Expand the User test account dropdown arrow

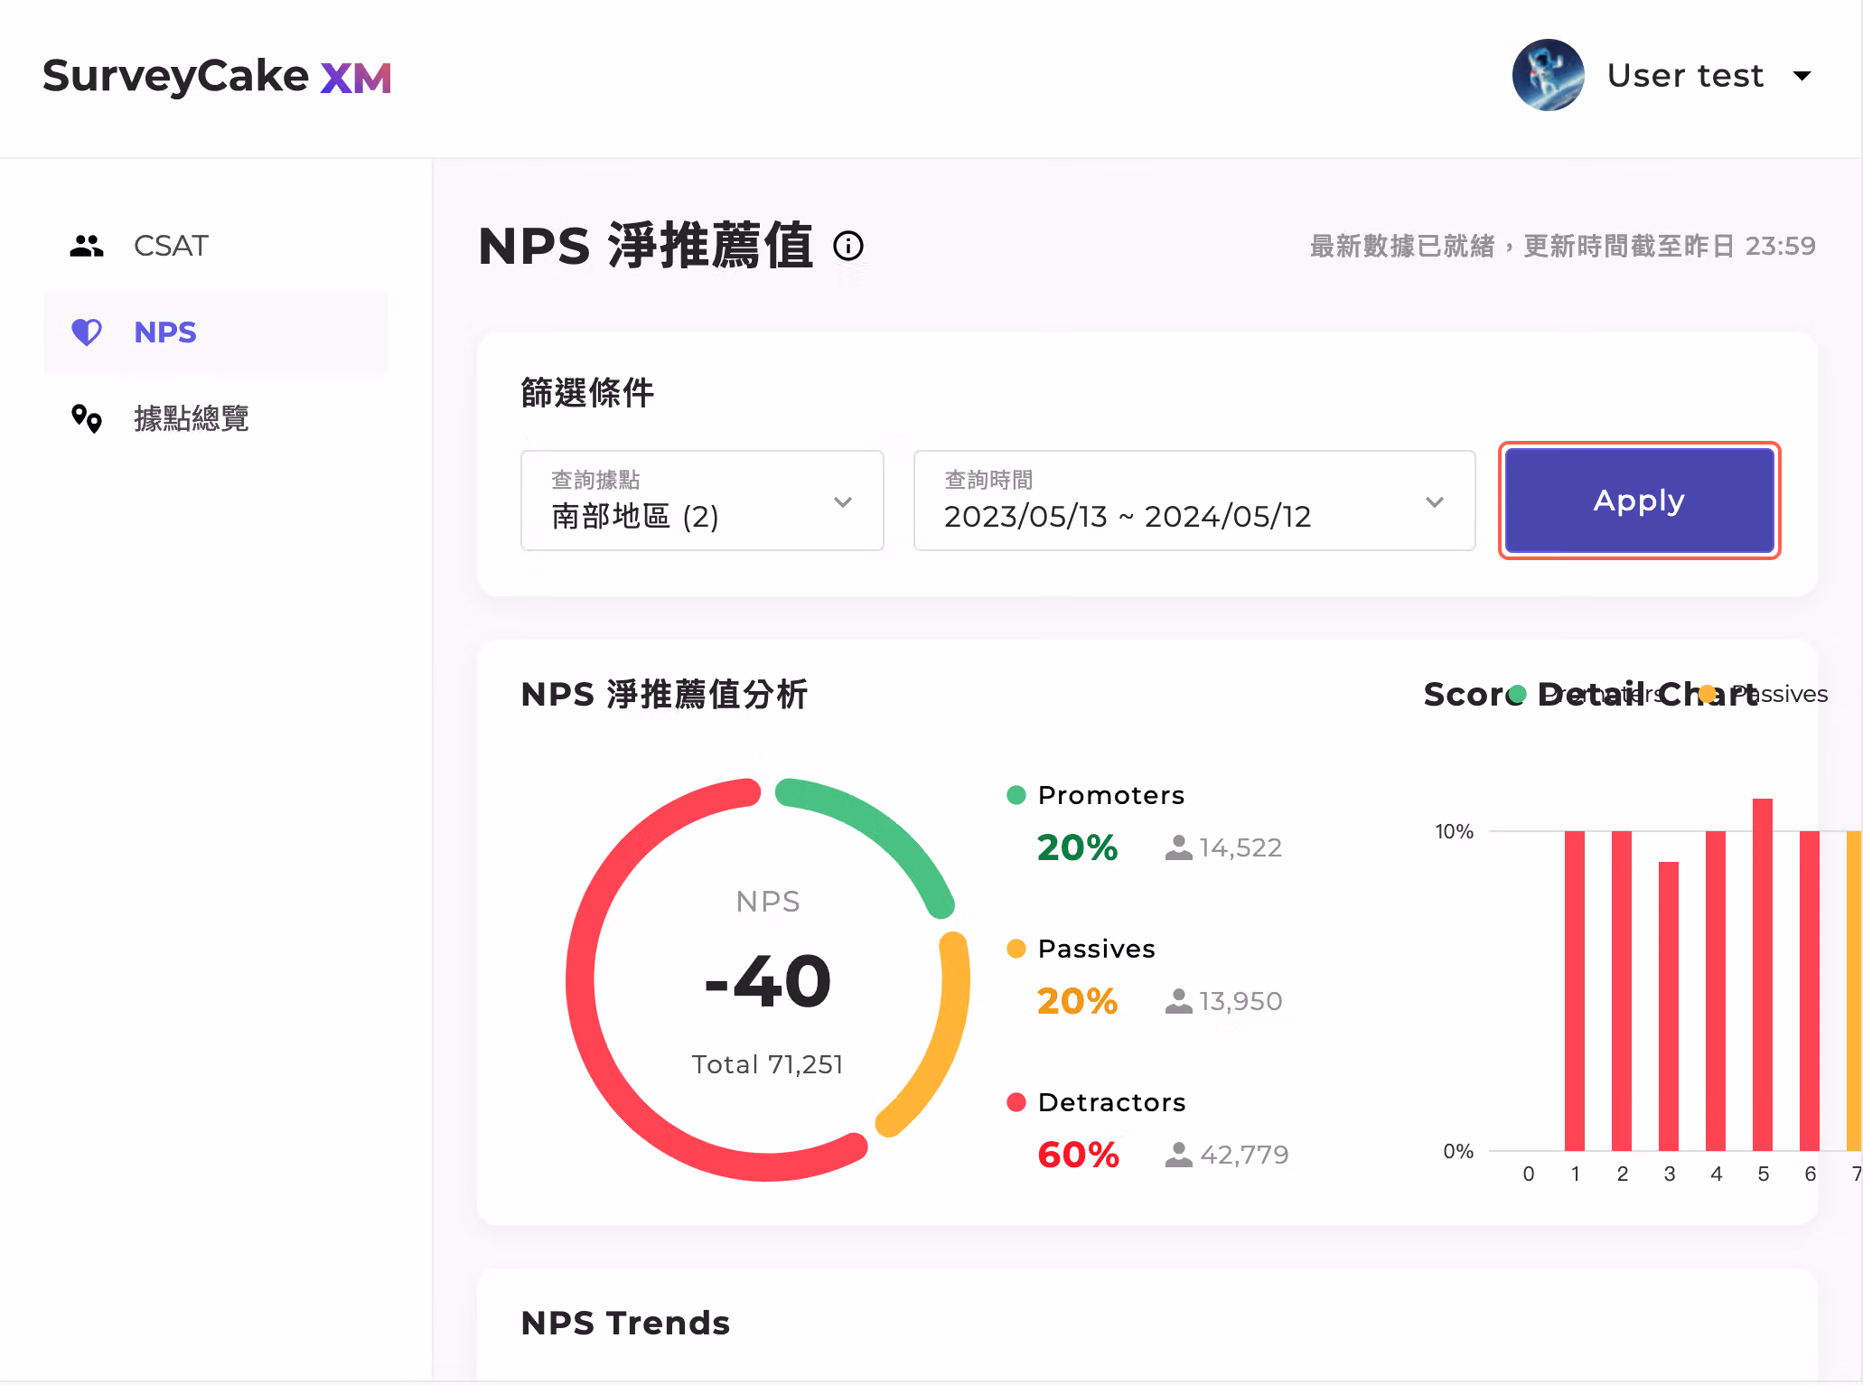pyautogui.click(x=1802, y=76)
